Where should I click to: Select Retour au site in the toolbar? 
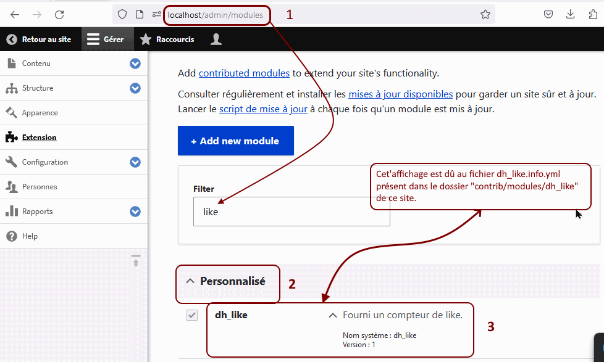(x=41, y=38)
